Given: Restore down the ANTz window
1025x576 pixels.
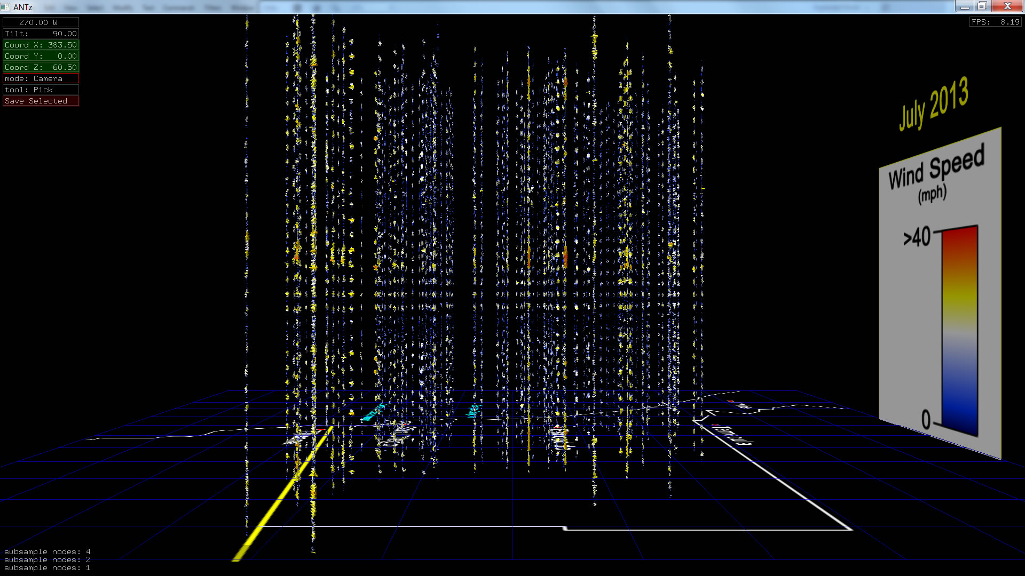Looking at the screenshot, I should [x=982, y=6].
